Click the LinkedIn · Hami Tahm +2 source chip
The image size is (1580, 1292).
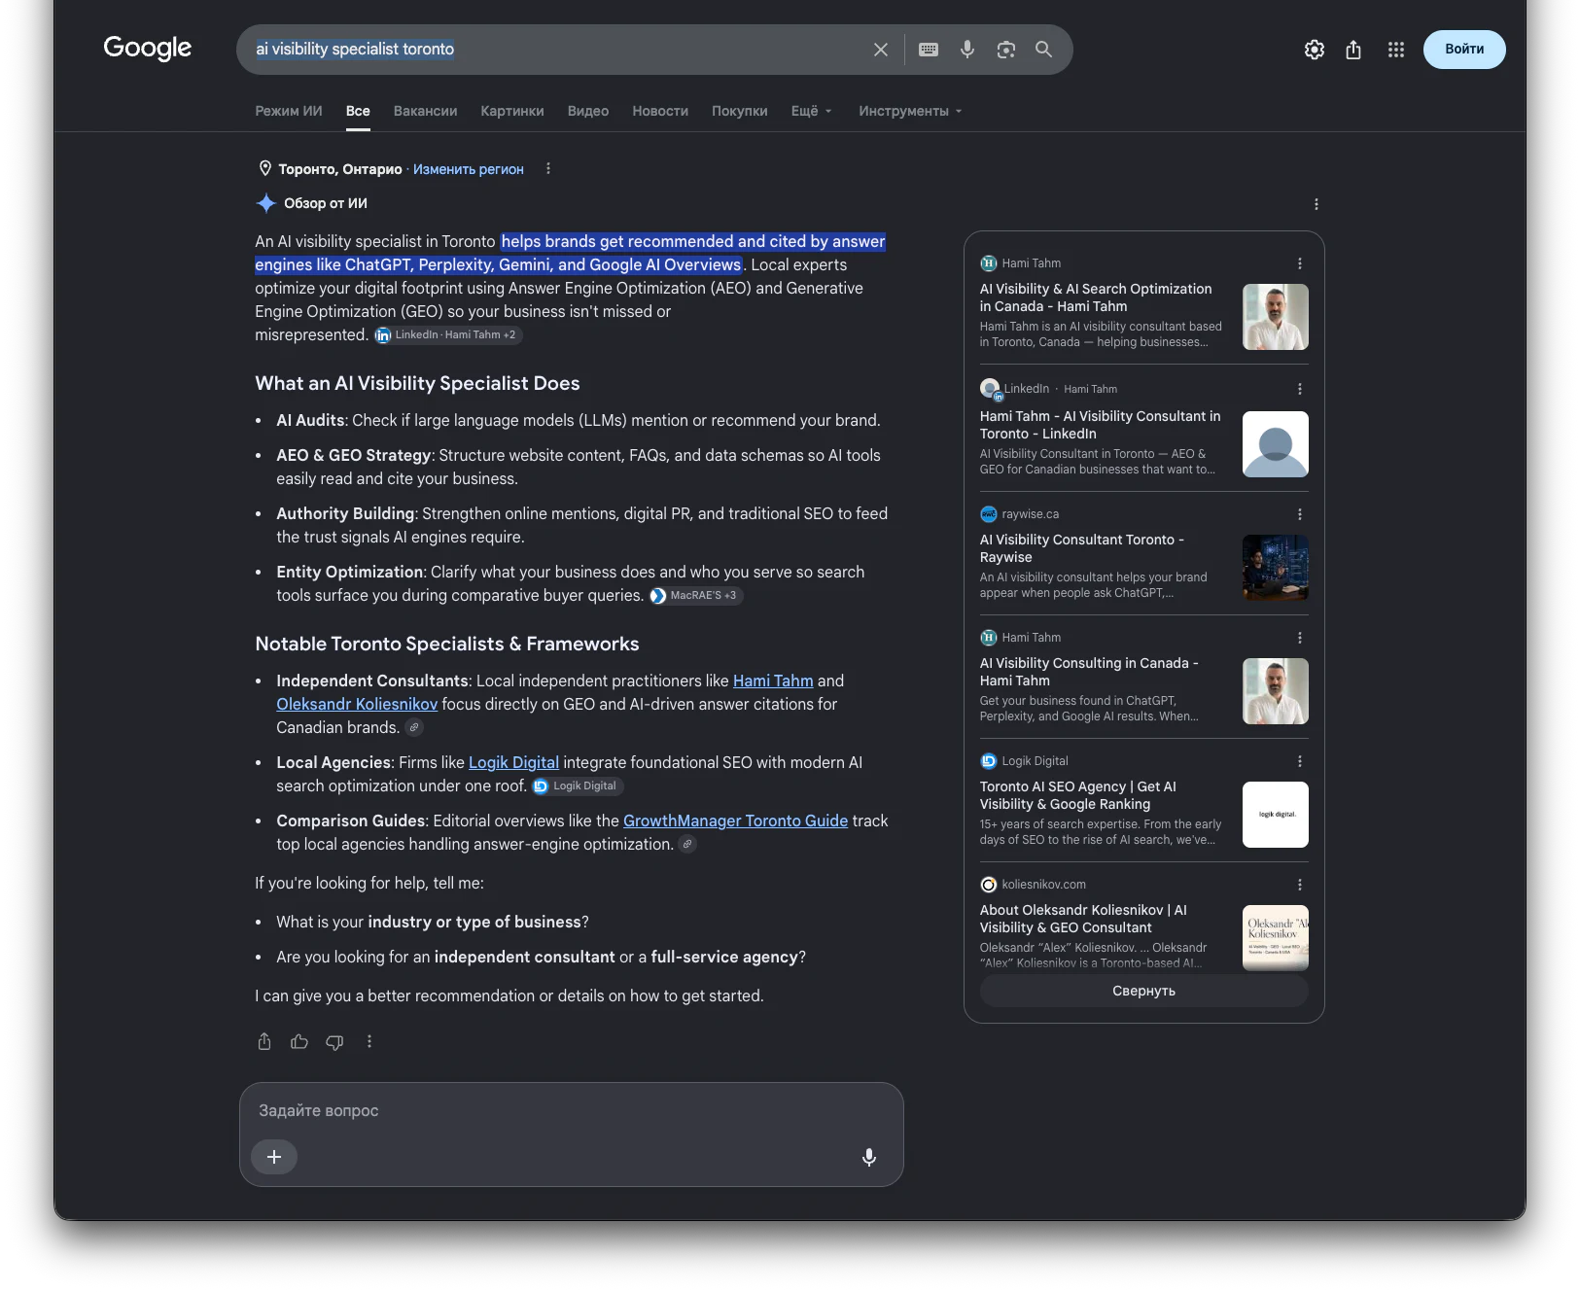coord(448,335)
